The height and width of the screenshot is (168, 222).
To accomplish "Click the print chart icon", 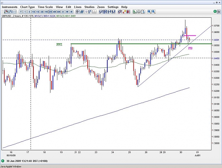I will (139, 12).
